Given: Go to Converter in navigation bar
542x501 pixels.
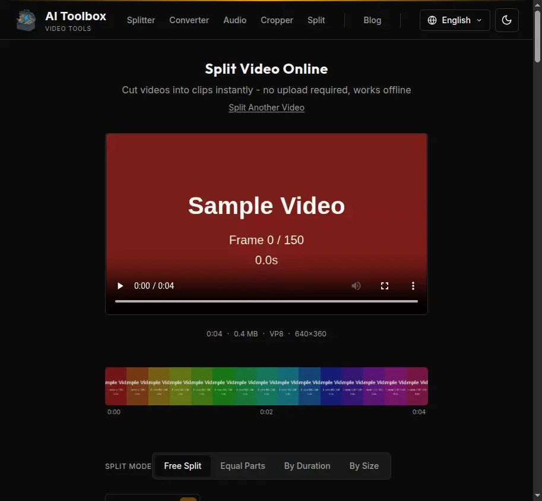Looking at the screenshot, I should click(189, 20).
